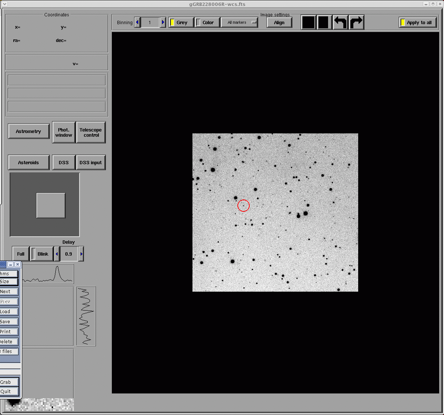Click the binning value field

coord(150,22)
